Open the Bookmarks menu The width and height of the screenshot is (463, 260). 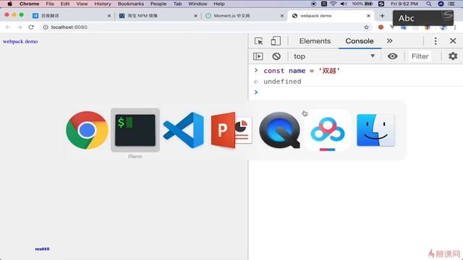pos(130,4)
